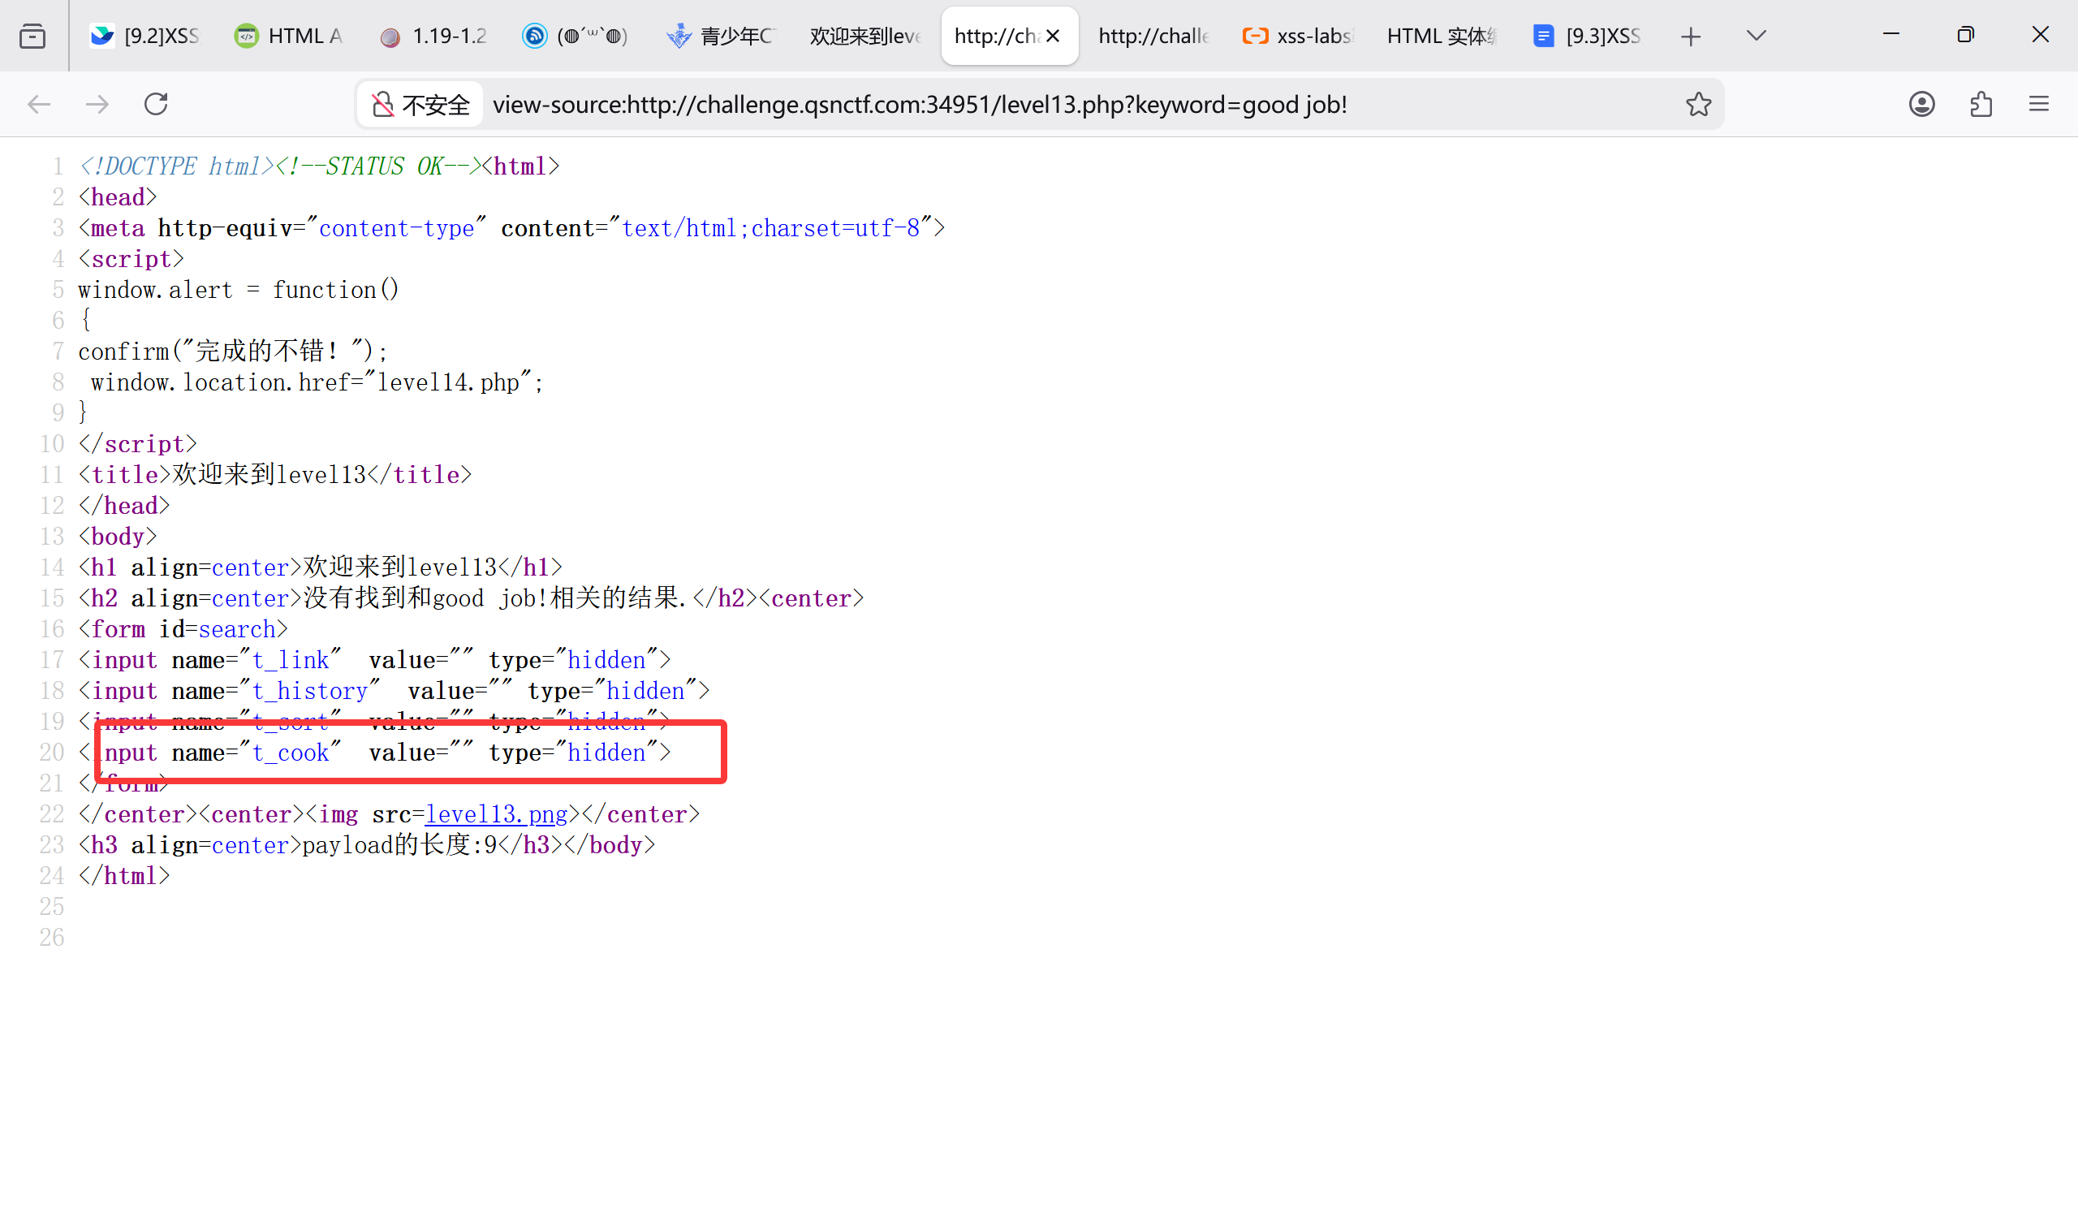
Task: Click the '不安全' security indicator
Action: click(421, 105)
